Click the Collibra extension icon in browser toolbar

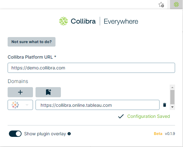(x=176, y=4)
